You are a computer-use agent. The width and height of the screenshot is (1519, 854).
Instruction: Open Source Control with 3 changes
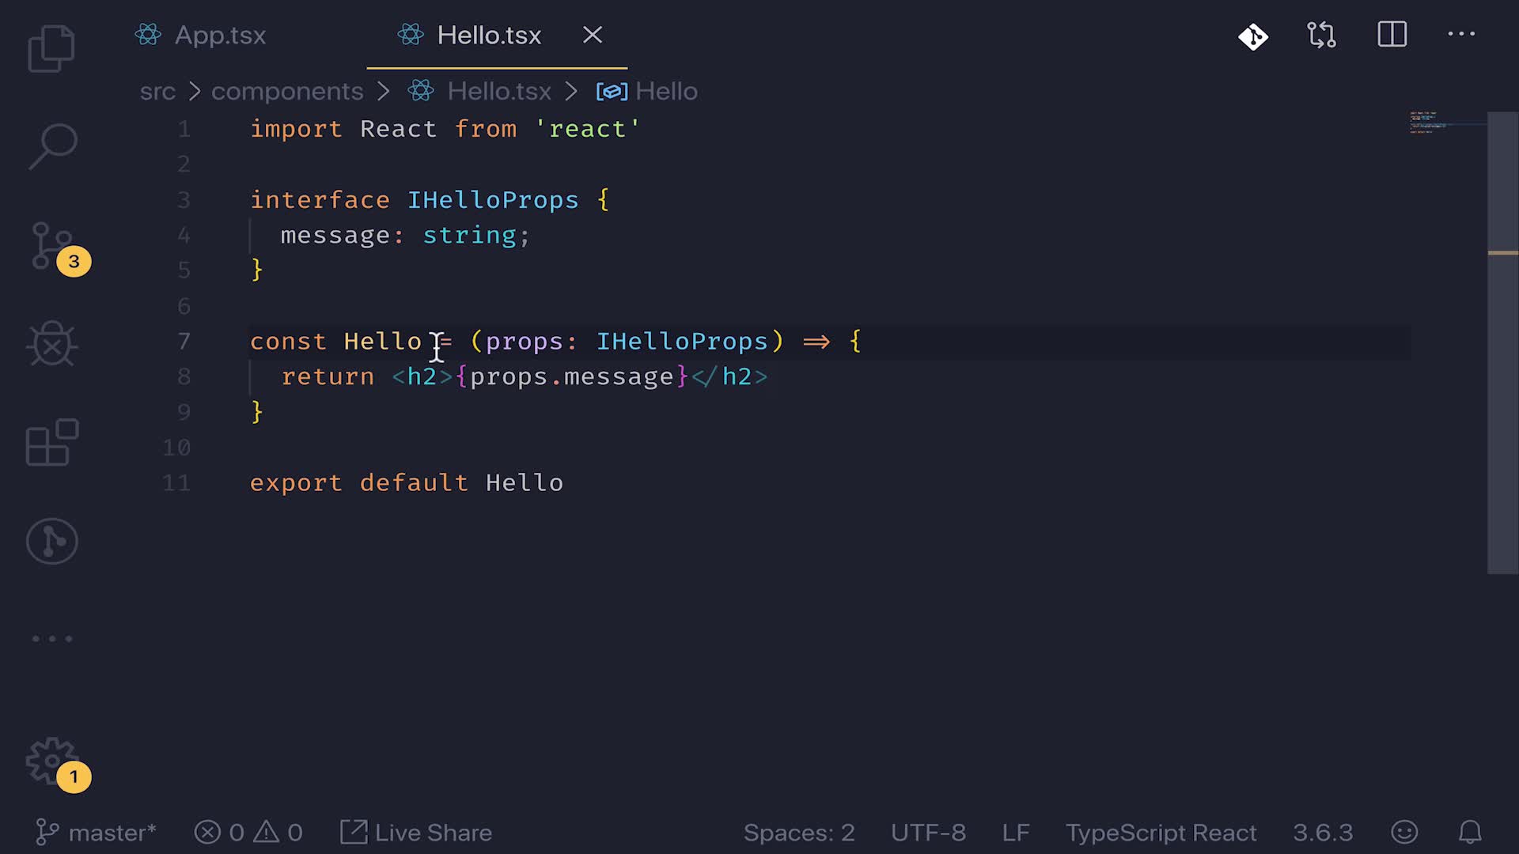point(52,246)
